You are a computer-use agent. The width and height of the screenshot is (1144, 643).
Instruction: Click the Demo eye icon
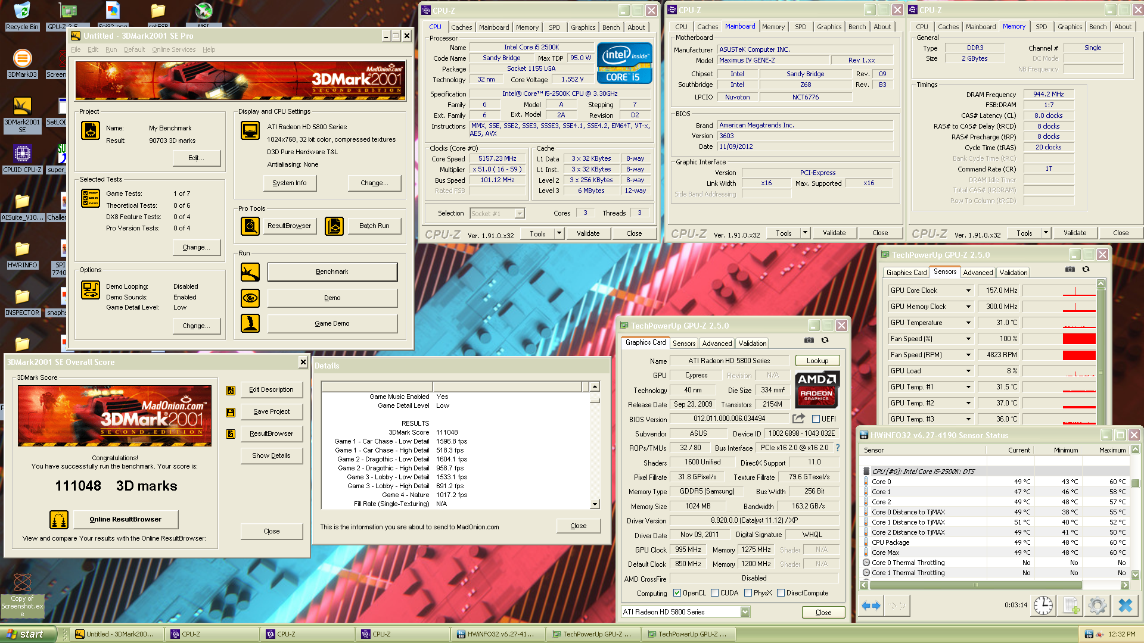pyautogui.click(x=250, y=298)
